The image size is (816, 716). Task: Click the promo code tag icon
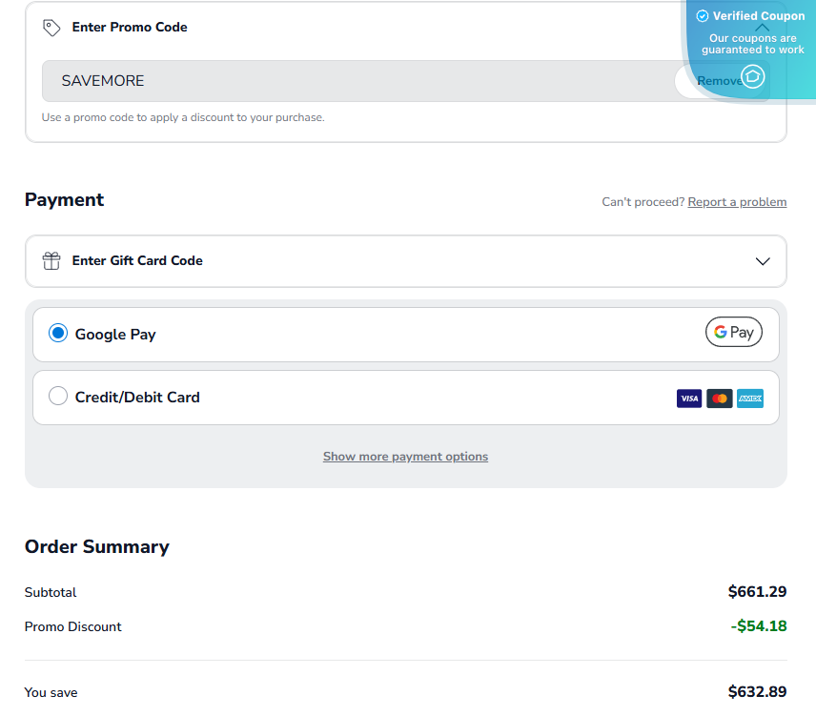pyautogui.click(x=53, y=28)
